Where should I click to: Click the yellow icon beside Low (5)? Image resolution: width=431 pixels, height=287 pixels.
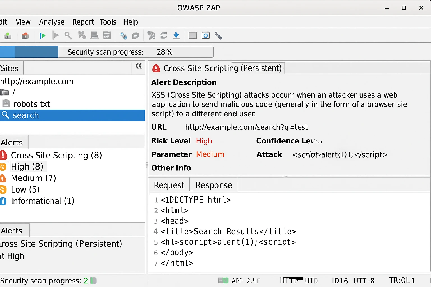click(x=3, y=190)
